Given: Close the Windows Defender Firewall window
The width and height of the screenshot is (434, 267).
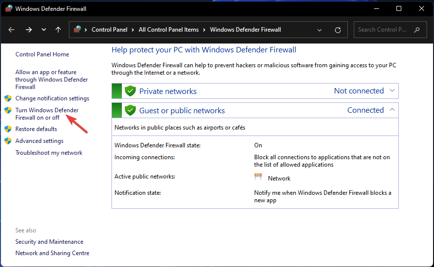Looking at the screenshot, I should (x=421, y=8).
